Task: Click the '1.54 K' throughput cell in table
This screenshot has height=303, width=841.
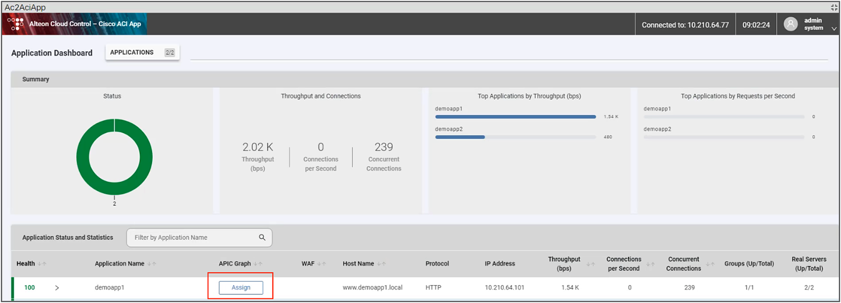Action: [x=570, y=287]
